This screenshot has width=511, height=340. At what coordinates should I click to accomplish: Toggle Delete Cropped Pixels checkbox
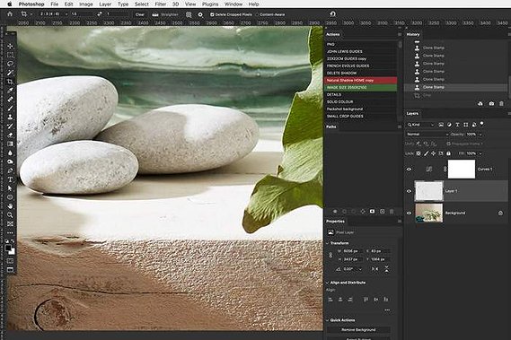coord(212,14)
